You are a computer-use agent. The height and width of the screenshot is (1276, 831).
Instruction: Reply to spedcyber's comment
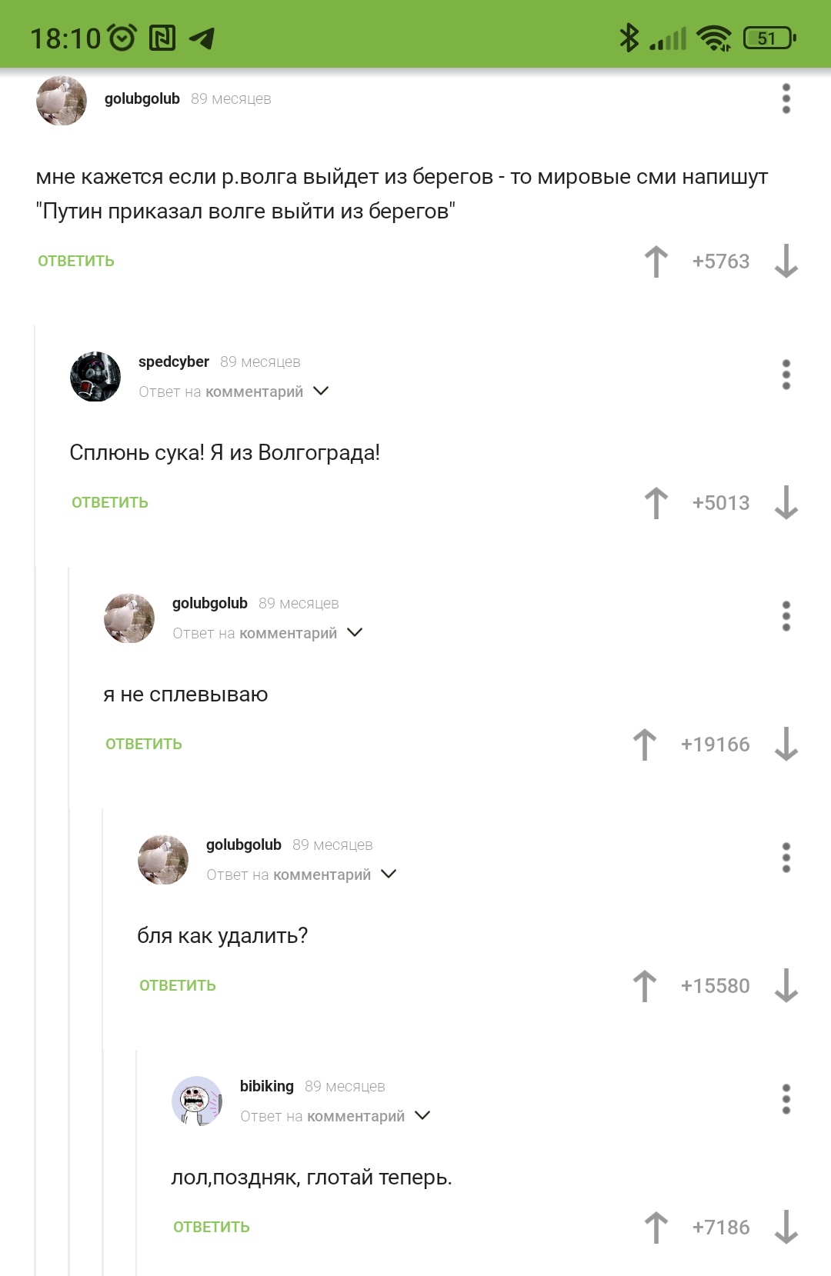(110, 503)
